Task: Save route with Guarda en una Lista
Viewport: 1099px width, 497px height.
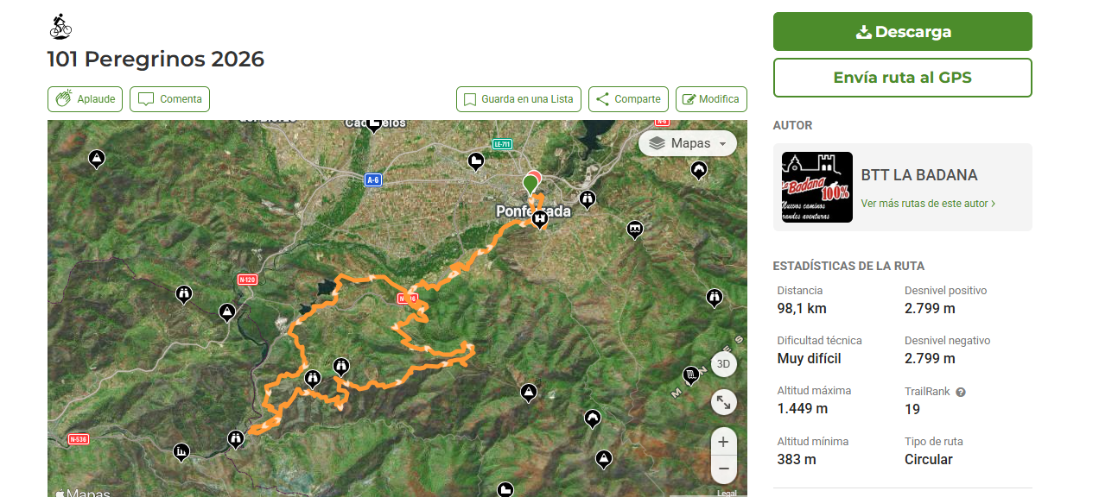Action: point(518,99)
